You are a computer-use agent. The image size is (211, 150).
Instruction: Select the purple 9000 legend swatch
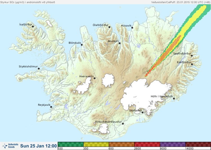173,144
